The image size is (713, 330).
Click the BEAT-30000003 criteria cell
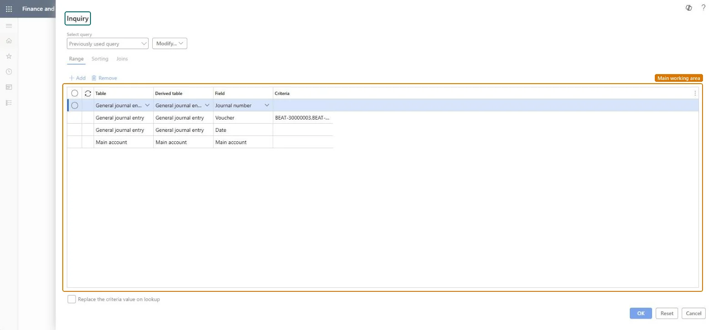(x=303, y=118)
